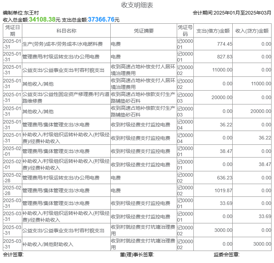Click the 科目名称 column header
Image resolution: width=274 pixels, height=263 pixels.
[x=66, y=31]
